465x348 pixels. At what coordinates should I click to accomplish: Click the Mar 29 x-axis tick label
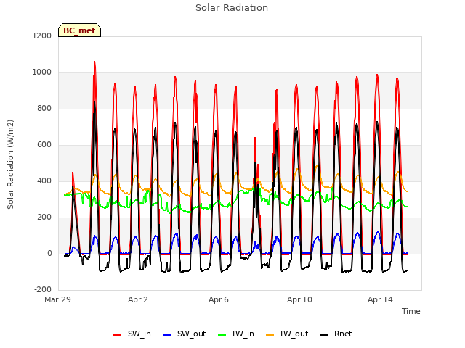(x=58, y=299)
